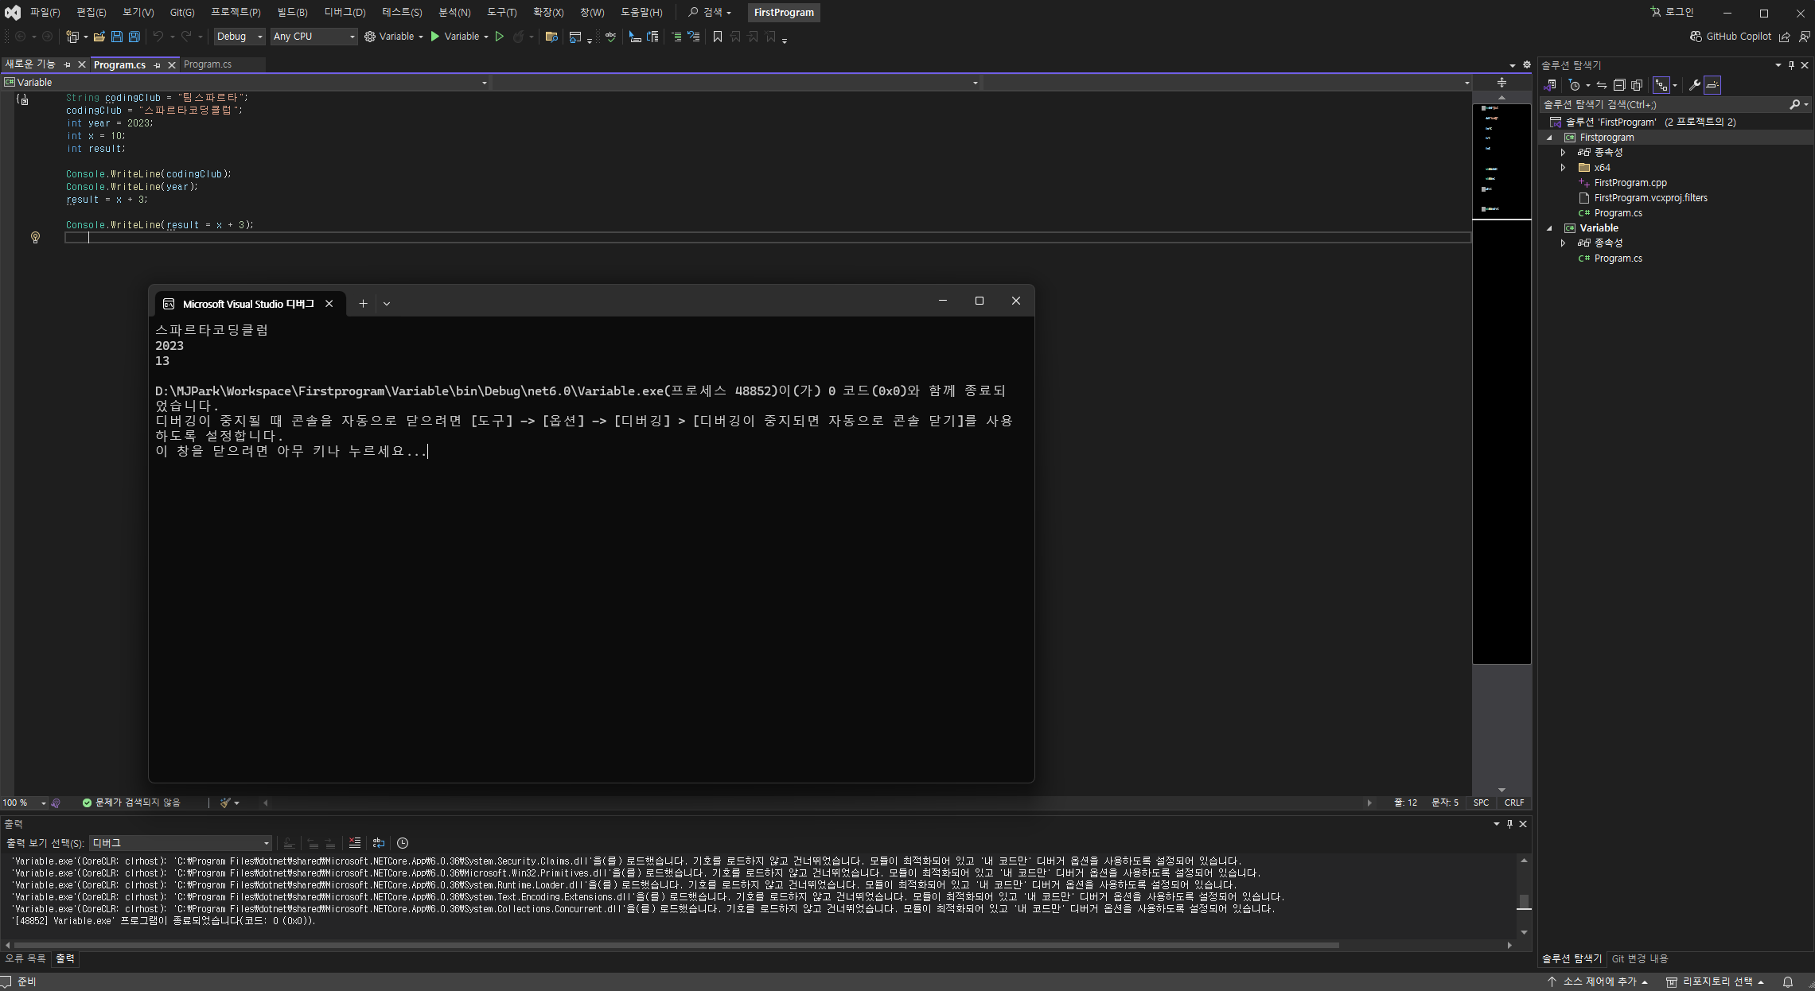
Task: Expand the x64 folder in Solution Explorer
Action: click(x=1563, y=168)
